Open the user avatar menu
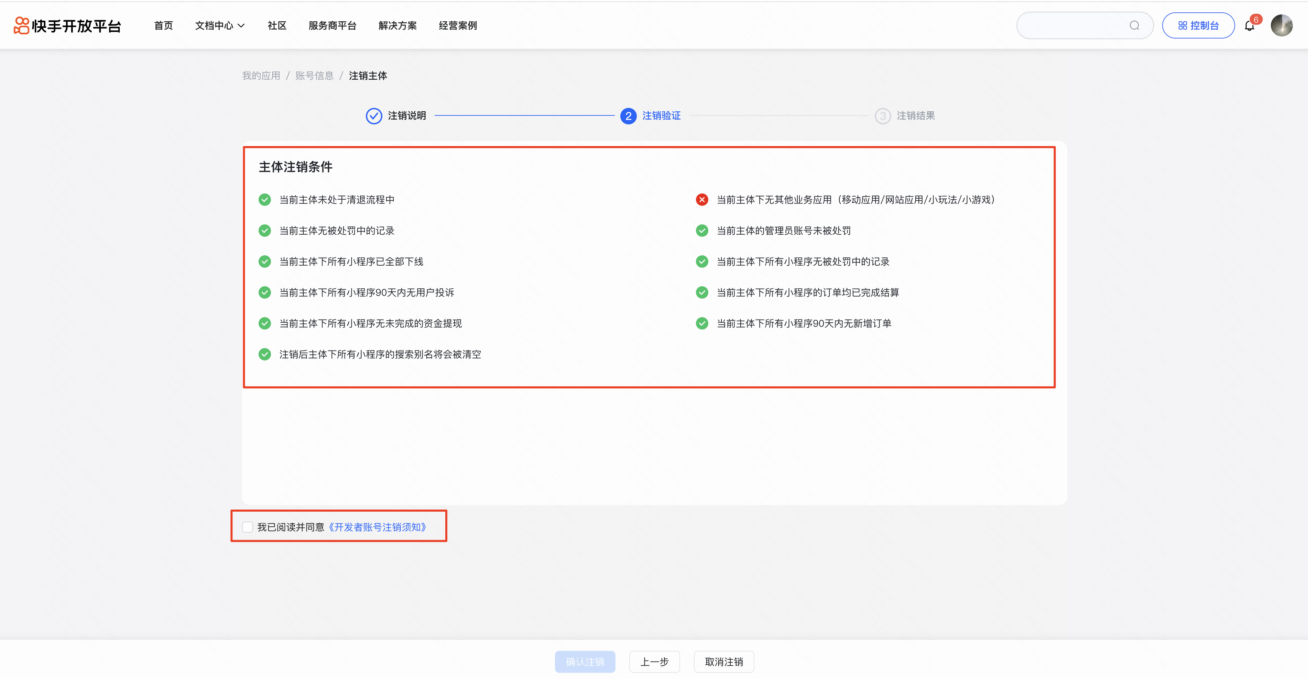Image resolution: width=1308 pixels, height=679 pixels. [1281, 25]
